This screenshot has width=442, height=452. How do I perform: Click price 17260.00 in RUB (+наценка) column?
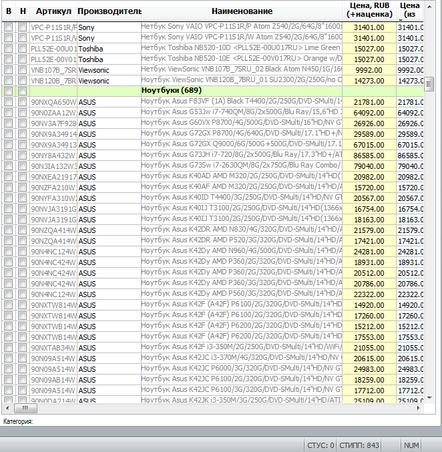click(369, 315)
